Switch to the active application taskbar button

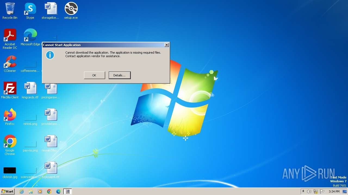68,191
